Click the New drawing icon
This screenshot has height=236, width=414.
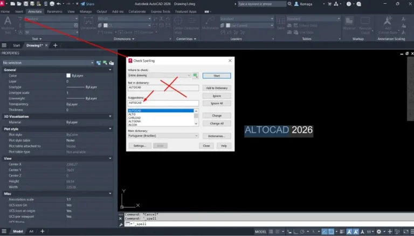coord(13,4)
